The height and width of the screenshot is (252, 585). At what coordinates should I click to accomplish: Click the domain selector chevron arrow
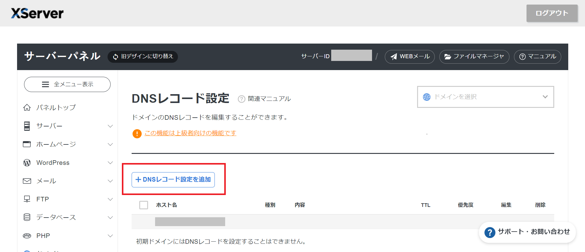(545, 97)
